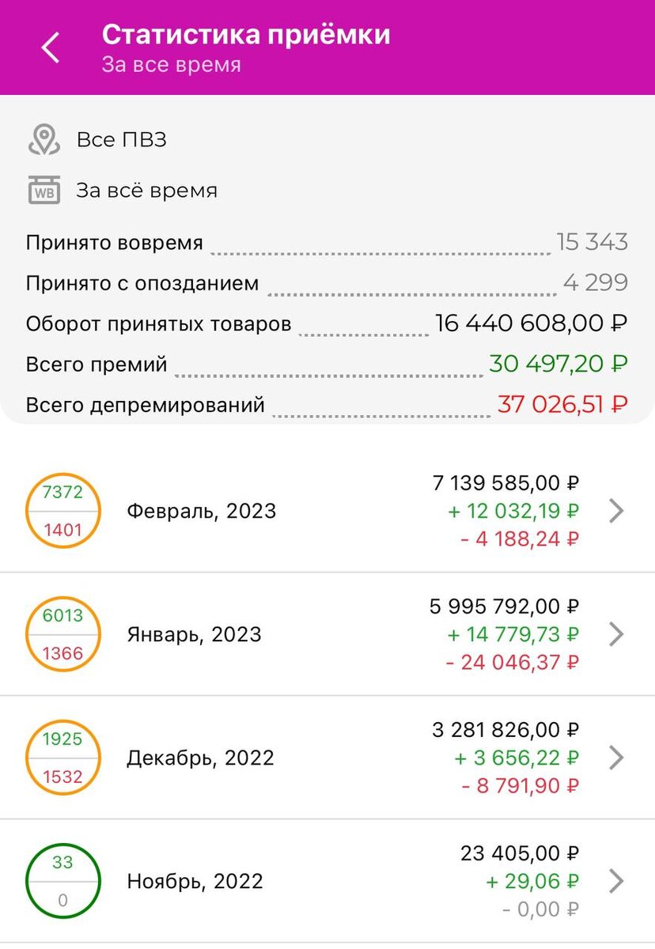Open February 2023 details chevron
This screenshot has width=655, height=949.
point(617,511)
